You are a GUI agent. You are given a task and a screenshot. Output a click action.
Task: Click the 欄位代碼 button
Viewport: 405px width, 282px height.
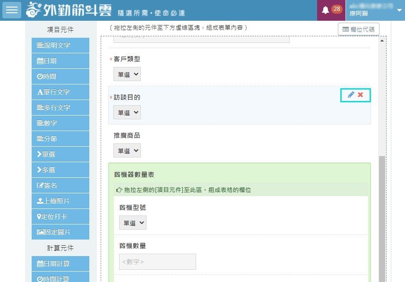pyautogui.click(x=358, y=29)
